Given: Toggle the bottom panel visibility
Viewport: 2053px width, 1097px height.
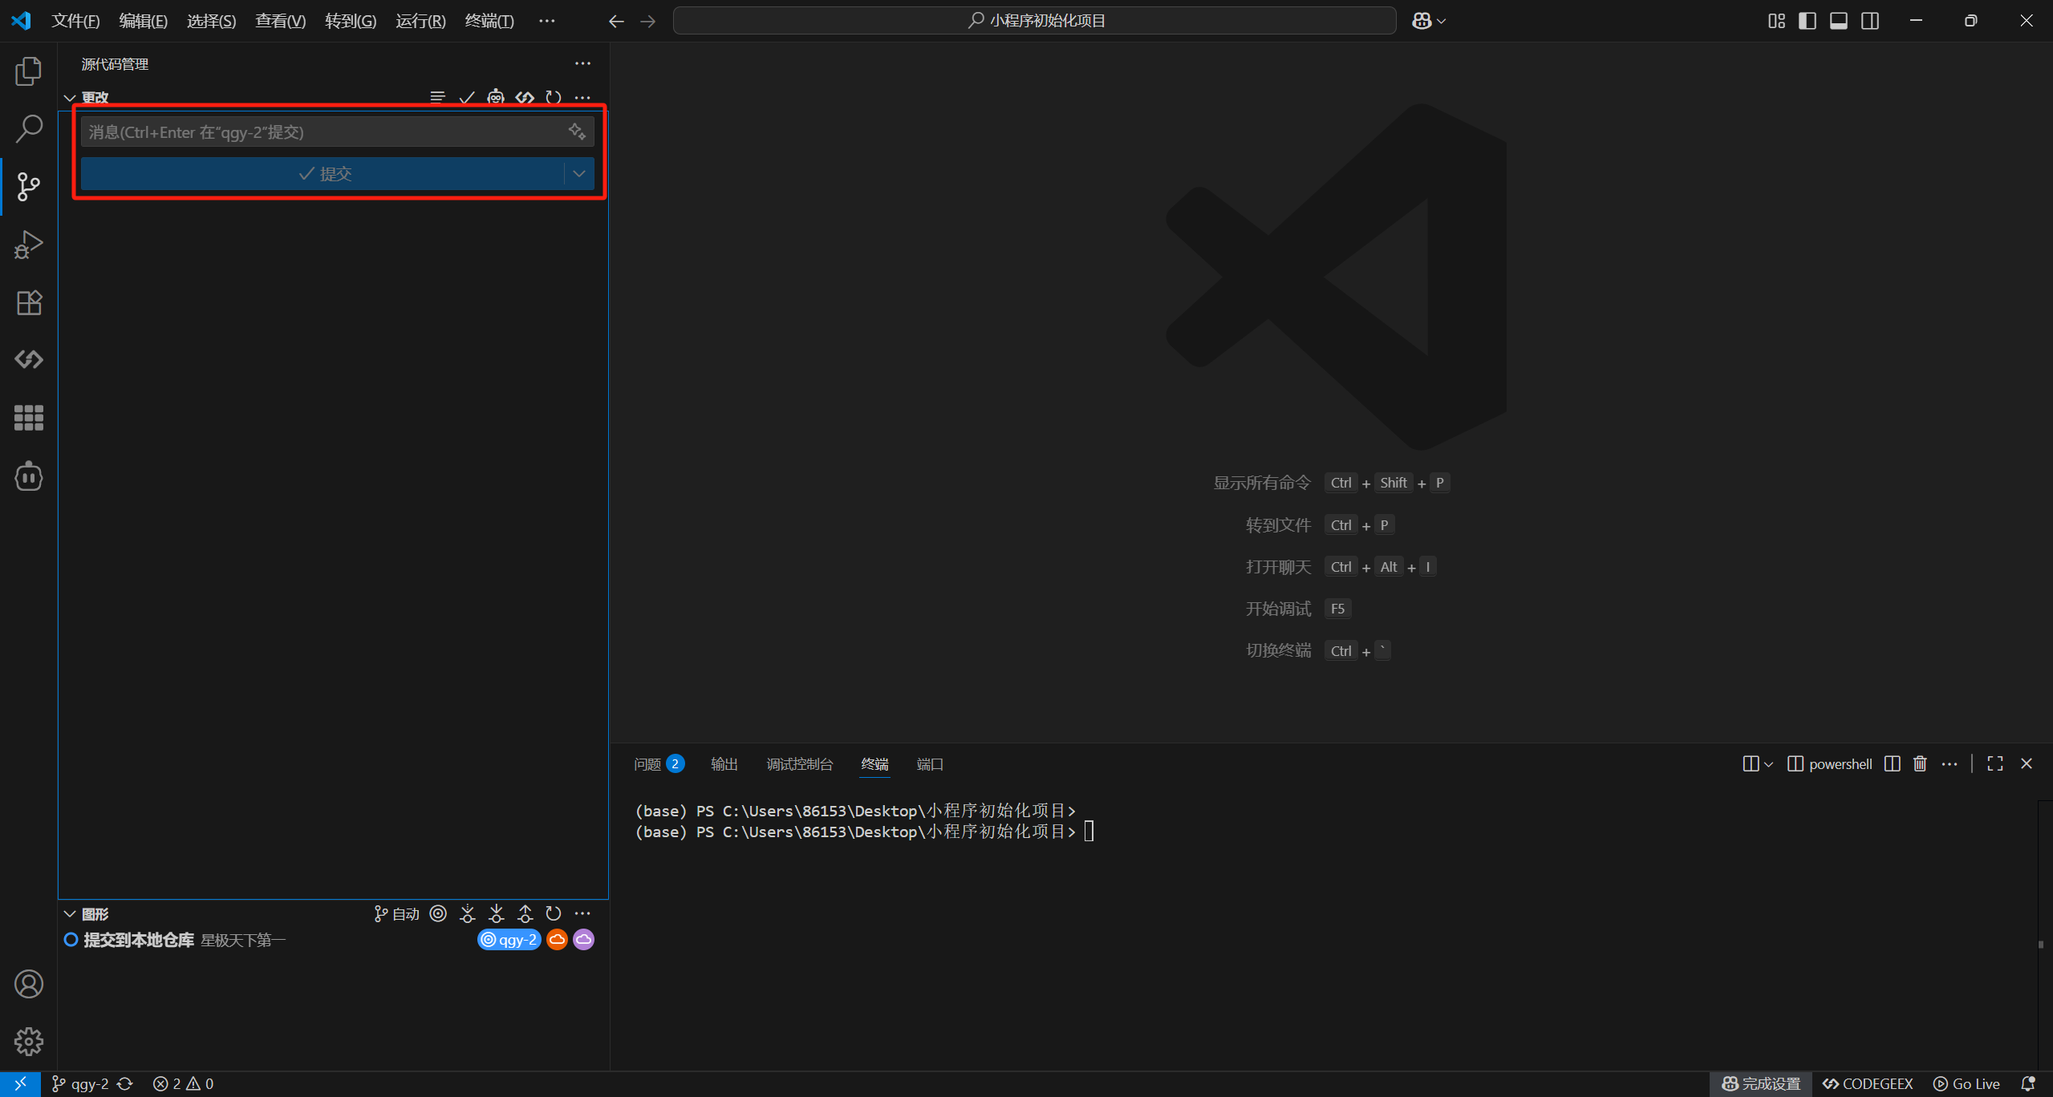Looking at the screenshot, I should (1839, 21).
